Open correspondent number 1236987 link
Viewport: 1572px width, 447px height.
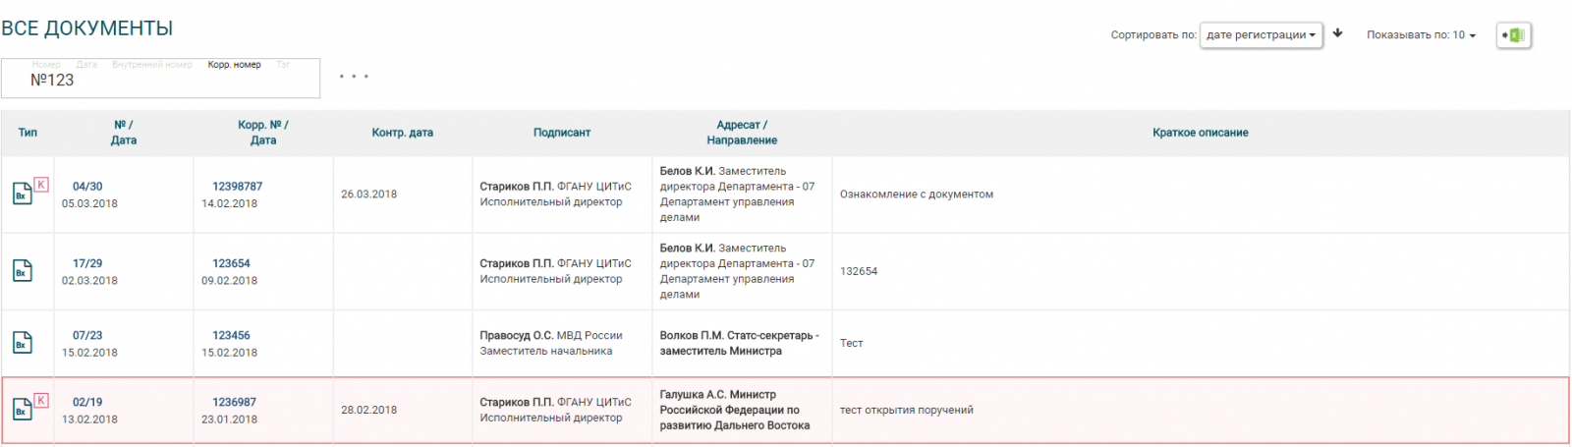click(234, 402)
